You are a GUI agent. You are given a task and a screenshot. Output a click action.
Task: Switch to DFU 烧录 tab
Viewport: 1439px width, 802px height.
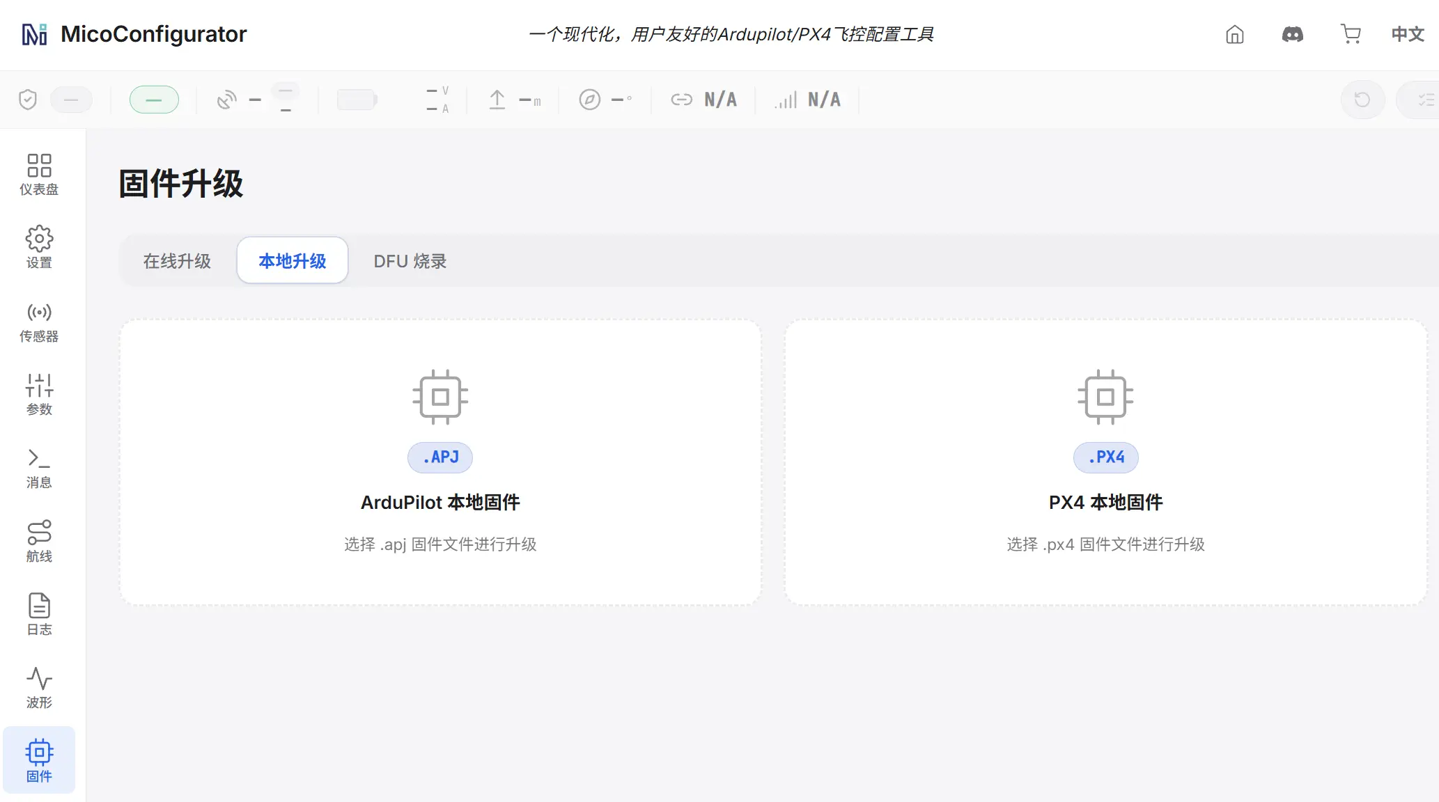pos(410,260)
